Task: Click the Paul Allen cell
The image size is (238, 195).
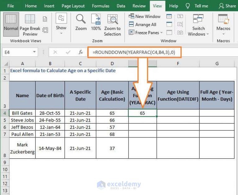Action: [x=22, y=134]
